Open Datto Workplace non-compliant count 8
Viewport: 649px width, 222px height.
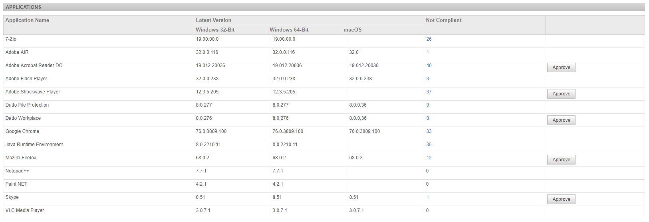428,118
